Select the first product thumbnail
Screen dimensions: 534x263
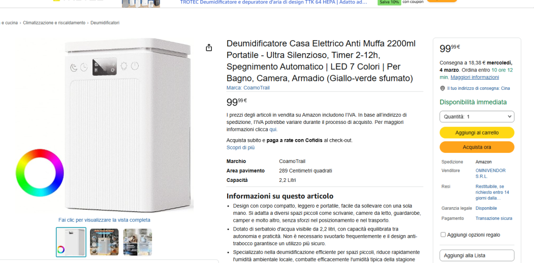pos(71,242)
